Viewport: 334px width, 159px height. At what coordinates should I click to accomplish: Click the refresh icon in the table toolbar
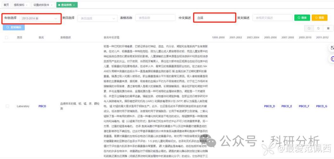(318, 28)
